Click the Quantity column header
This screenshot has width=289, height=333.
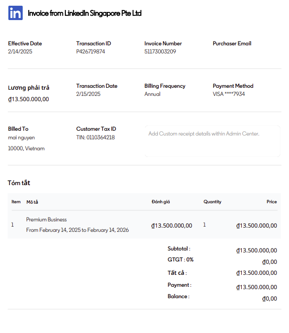pos(212,202)
